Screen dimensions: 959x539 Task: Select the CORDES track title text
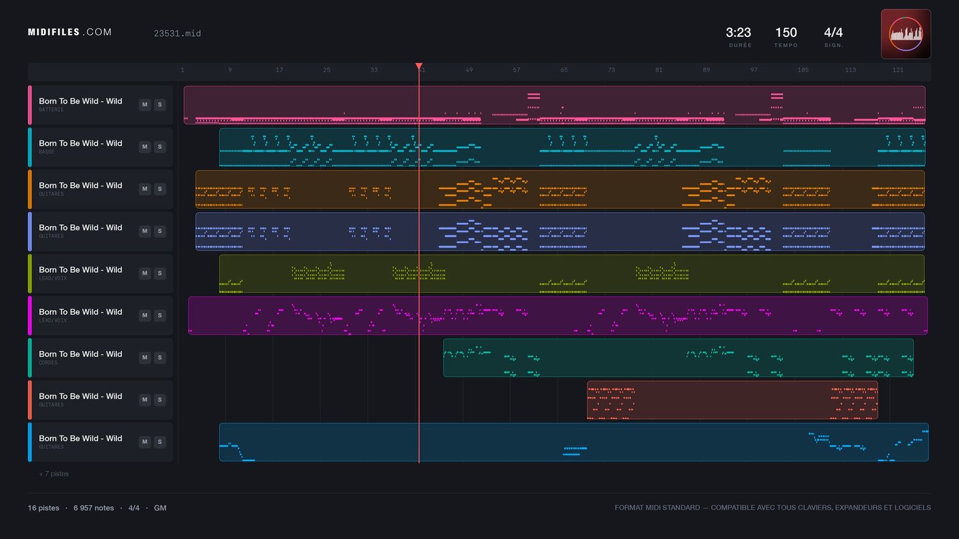coord(81,354)
